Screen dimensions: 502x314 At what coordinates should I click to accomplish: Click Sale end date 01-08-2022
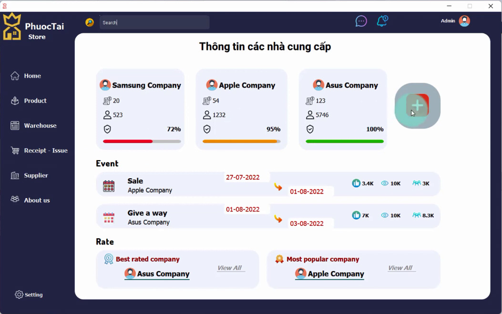click(307, 192)
